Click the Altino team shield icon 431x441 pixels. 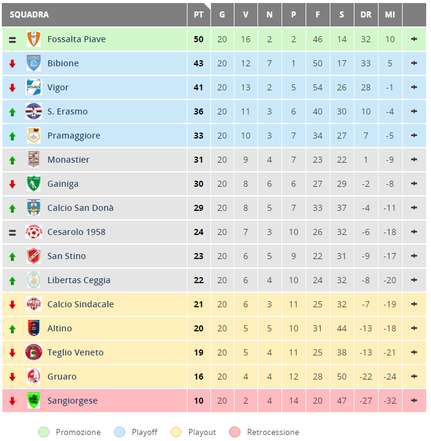coord(34,328)
